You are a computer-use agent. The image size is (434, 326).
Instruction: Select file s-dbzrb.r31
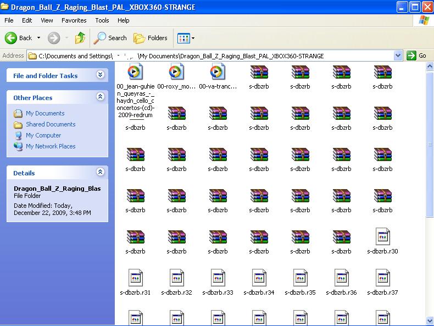pyautogui.click(x=135, y=282)
